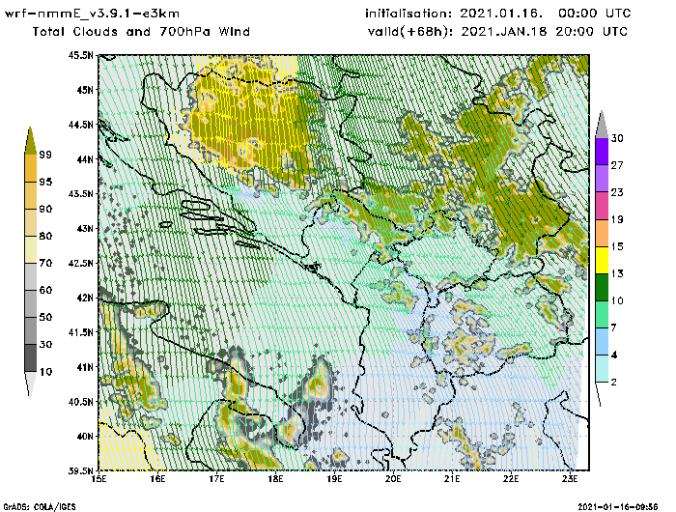676x512 pixels.
Task: Click wind legend light green swatch between 7 and 10
Action: click(602, 315)
